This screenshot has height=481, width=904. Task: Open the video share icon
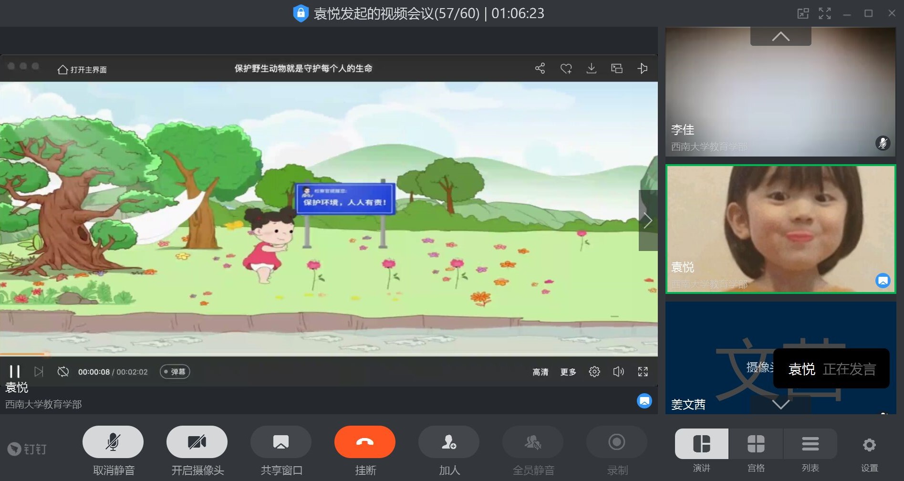540,68
